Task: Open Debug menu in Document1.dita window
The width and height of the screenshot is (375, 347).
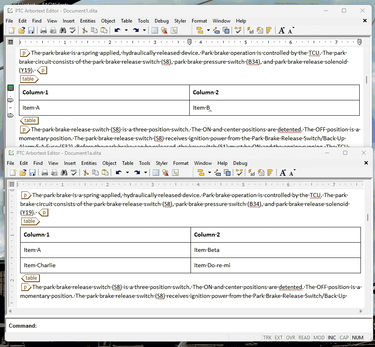Action: coord(162,21)
